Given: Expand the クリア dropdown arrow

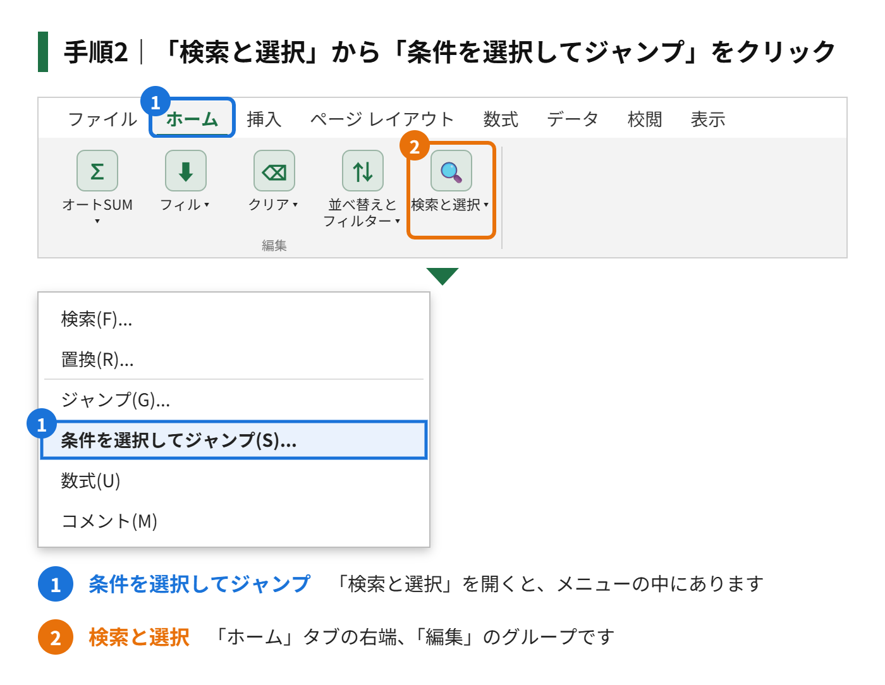Looking at the screenshot, I should click(295, 205).
